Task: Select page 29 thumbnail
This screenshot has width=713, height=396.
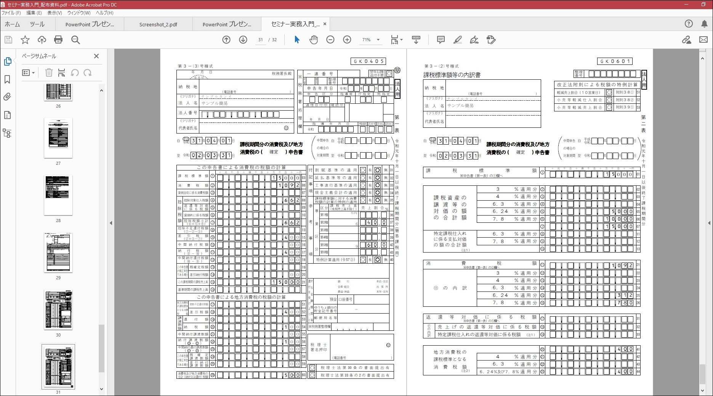Action: 58,252
